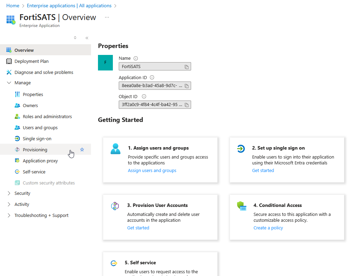Click the Owners people icon
Viewport: 359px width, 276px height.
17,105
